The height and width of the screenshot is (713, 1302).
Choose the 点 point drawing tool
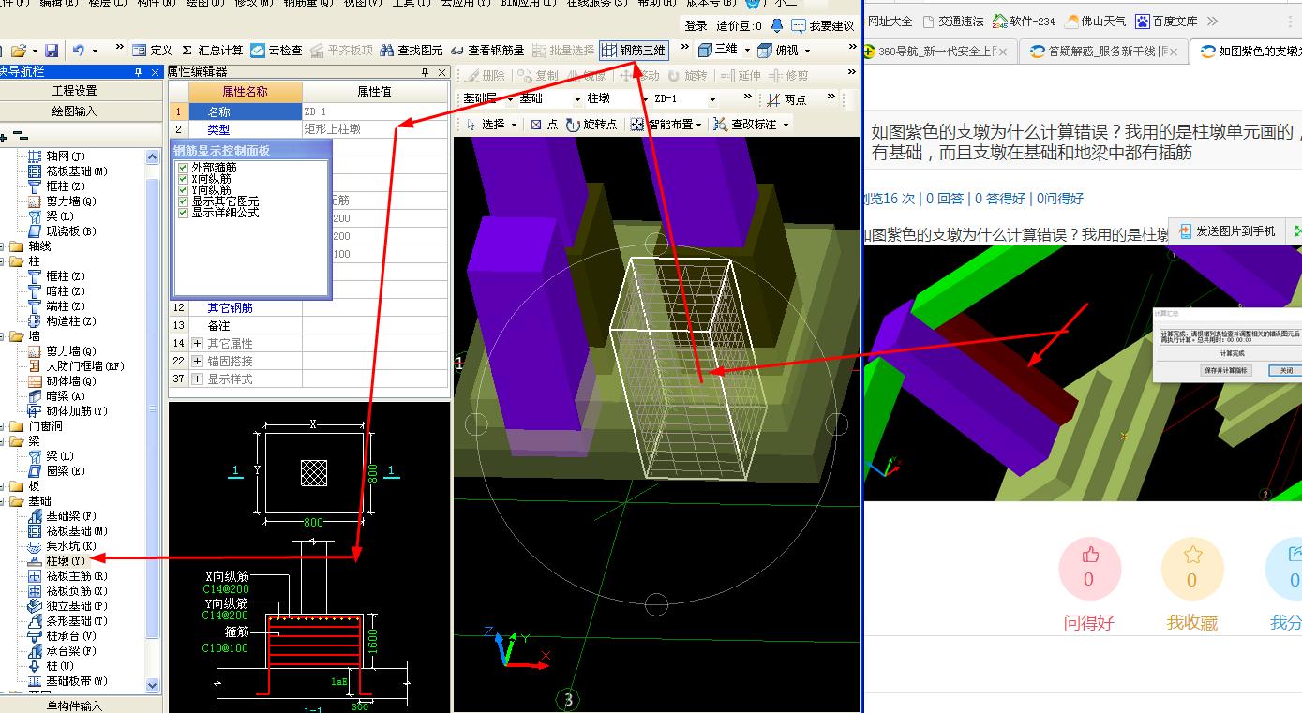click(x=544, y=124)
